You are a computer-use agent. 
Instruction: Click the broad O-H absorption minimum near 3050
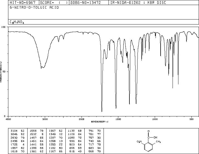tap(43, 67)
